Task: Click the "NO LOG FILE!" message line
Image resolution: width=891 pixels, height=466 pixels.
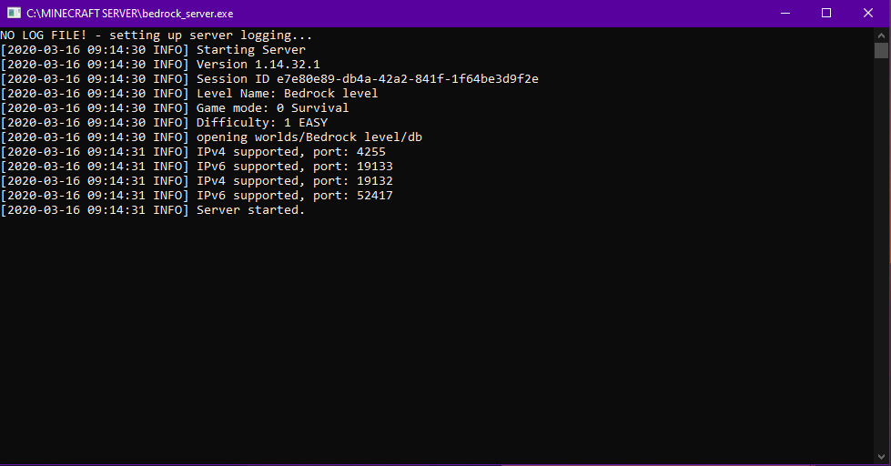Action: click(156, 35)
